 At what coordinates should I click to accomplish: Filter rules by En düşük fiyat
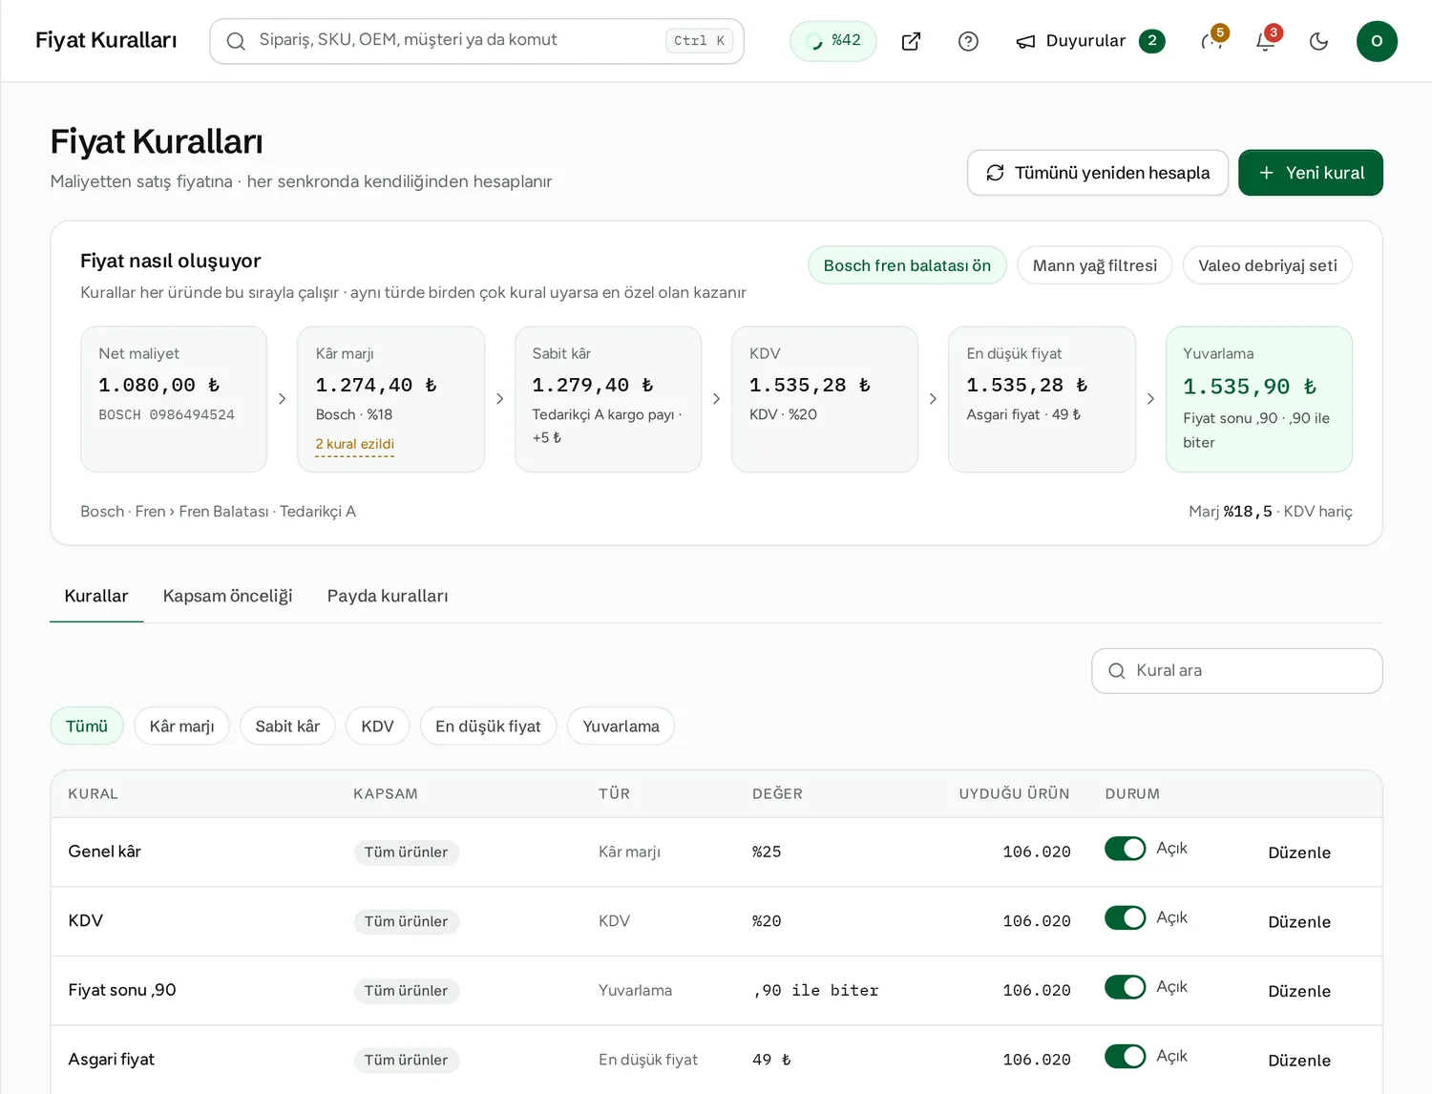pos(488,726)
